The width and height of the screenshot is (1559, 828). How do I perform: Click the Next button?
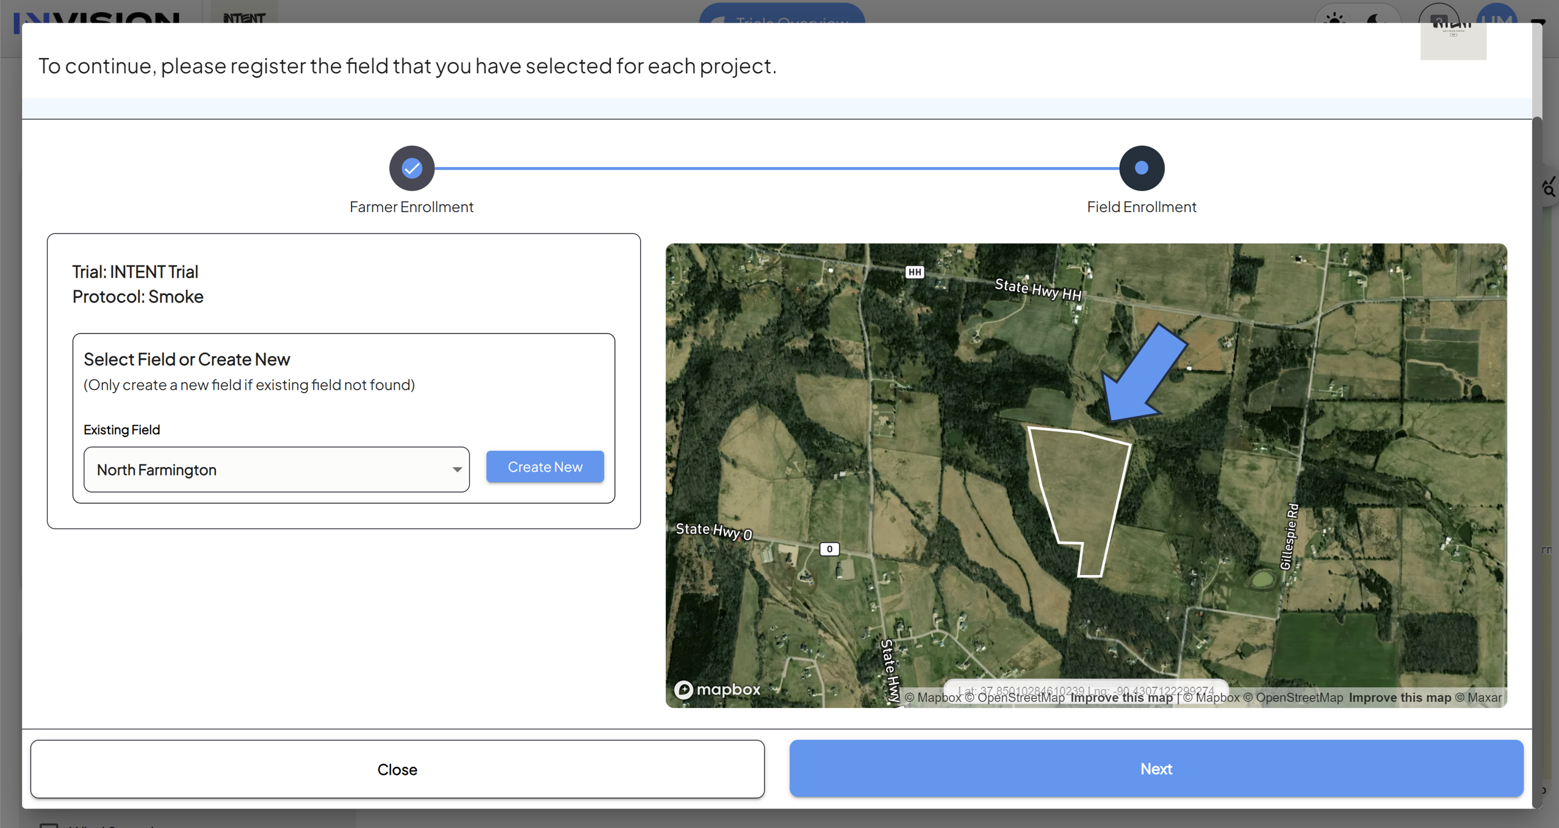click(x=1156, y=768)
